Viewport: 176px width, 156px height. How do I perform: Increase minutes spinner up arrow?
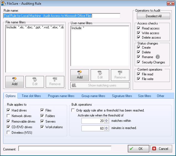pyautogui.click(x=106, y=127)
